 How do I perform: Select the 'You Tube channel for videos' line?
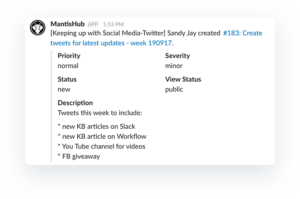pyautogui.click(x=101, y=146)
